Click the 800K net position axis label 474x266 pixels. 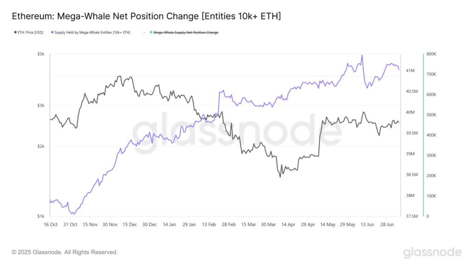[431, 54]
